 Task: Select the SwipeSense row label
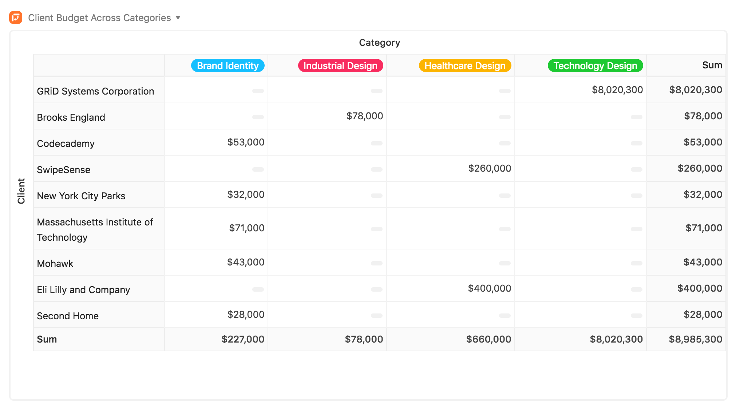(x=63, y=170)
